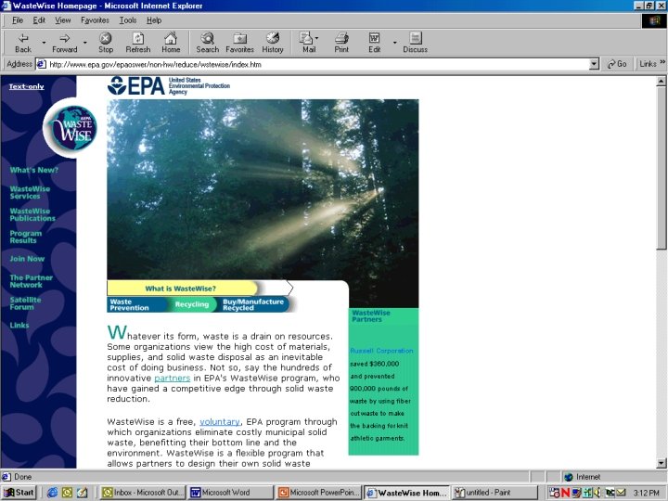The image size is (668, 501).
Task: Switch to Microsoft Word taskbar button
Action: point(230,493)
